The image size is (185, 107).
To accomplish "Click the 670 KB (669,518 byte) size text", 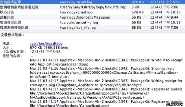I will 50,48.
